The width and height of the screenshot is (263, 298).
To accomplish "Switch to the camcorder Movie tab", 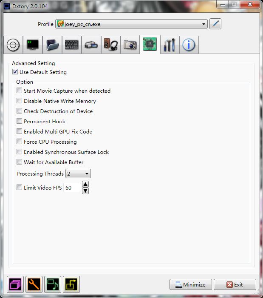I will click(91, 45).
